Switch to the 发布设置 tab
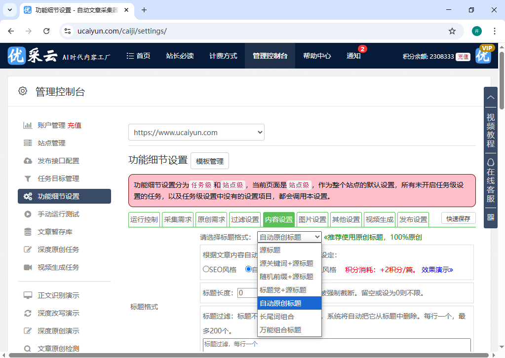Image resolution: width=505 pixels, height=358 pixels. [413, 219]
